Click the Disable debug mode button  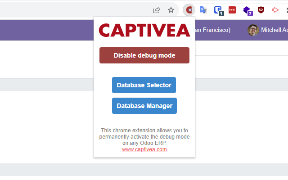coord(144,55)
